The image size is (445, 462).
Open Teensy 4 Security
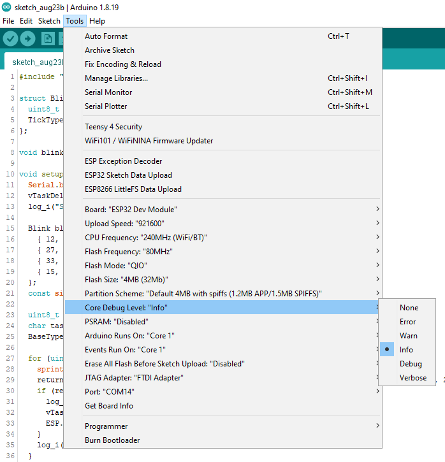[222, 127]
